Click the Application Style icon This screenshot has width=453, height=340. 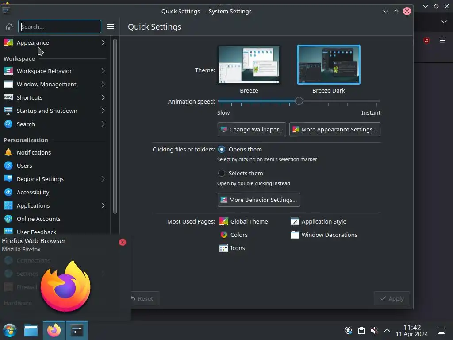295,221
